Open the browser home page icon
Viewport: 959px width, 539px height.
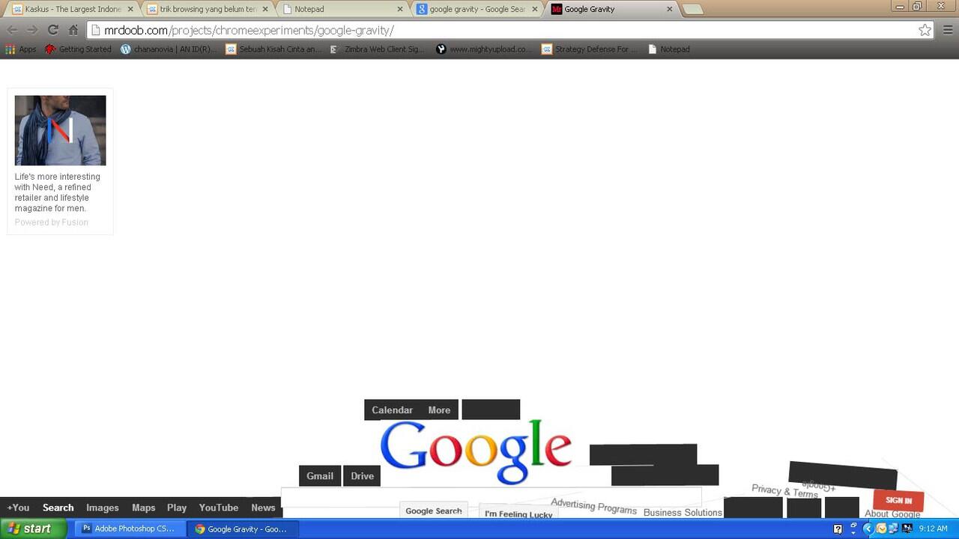tap(73, 30)
